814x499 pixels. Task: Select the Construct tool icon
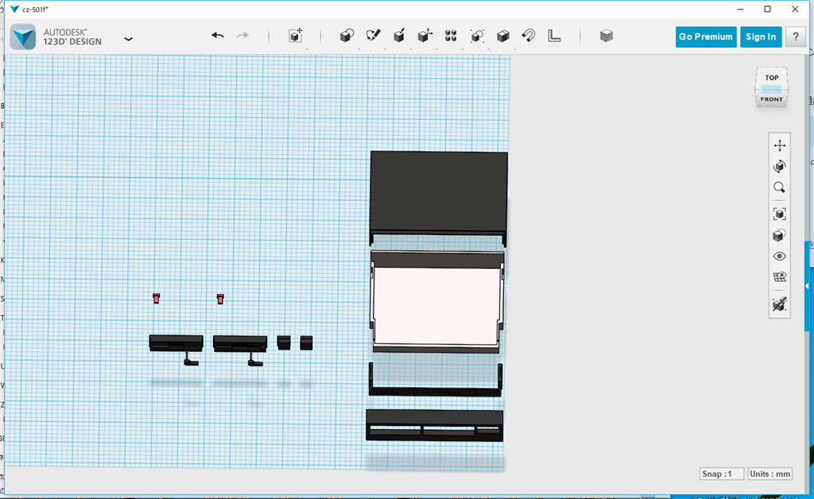pyautogui.click(x=398, y=36)
